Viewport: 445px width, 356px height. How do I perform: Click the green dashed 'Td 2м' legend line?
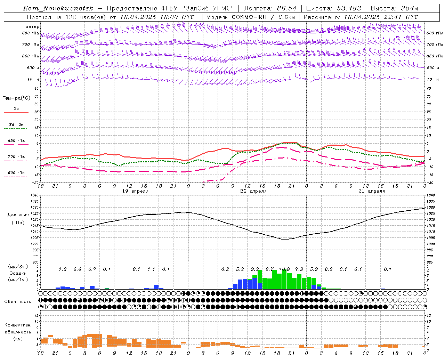(x=15, y=129)
